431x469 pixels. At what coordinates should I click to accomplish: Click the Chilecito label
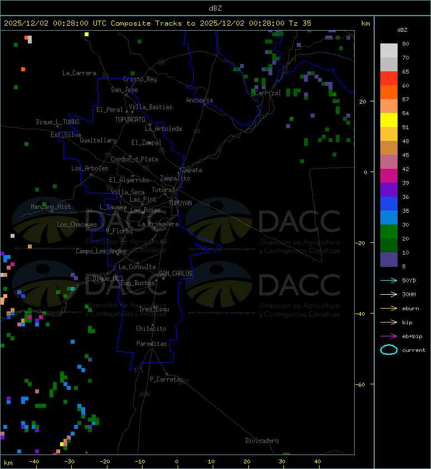(x=151, y=329)
